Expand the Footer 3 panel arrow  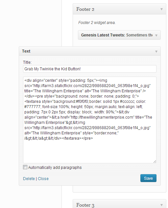point(161,205)
